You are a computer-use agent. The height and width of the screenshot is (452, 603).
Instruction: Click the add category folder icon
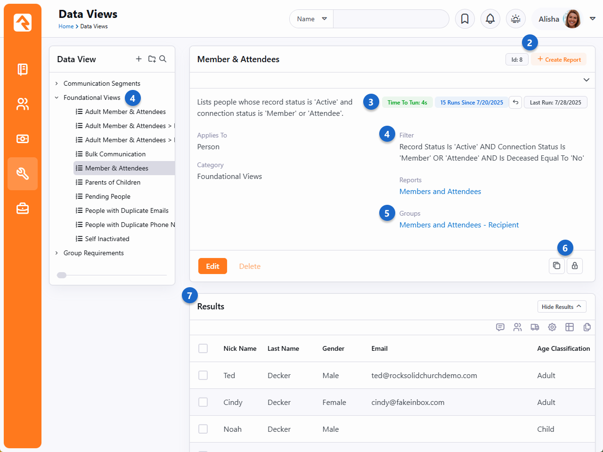pos(152,59)
